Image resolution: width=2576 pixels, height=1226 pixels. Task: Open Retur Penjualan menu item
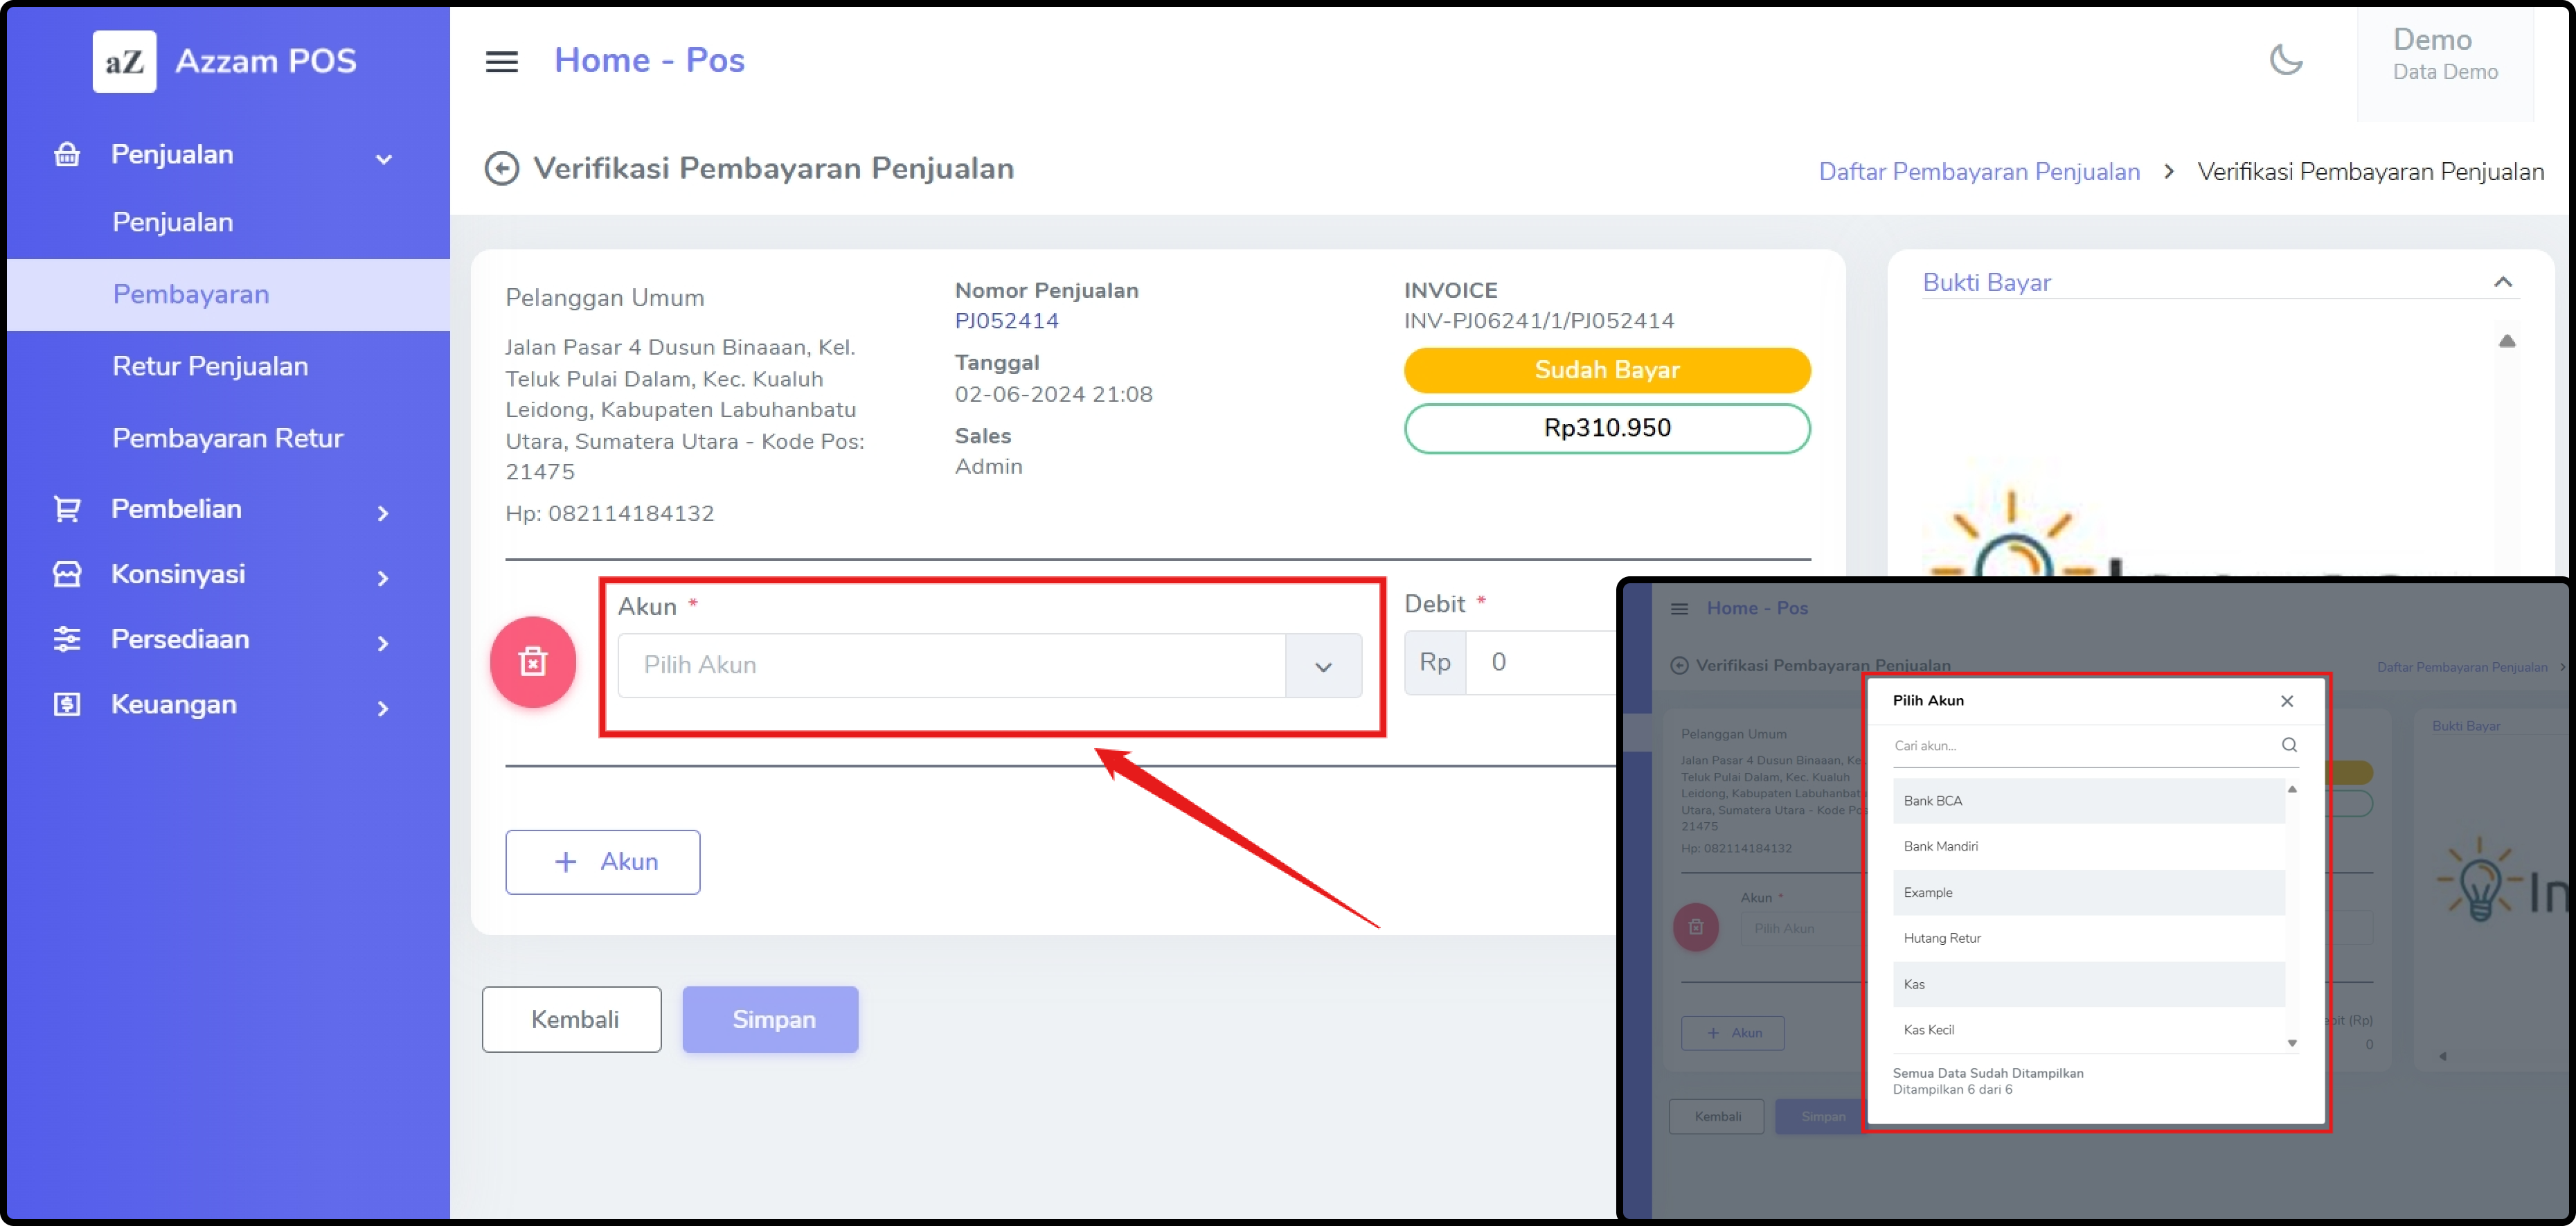click(x=210, y=366)
